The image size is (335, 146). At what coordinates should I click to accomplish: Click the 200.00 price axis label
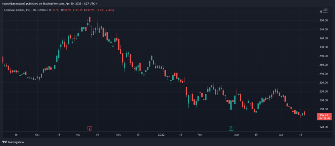(323, 92)
